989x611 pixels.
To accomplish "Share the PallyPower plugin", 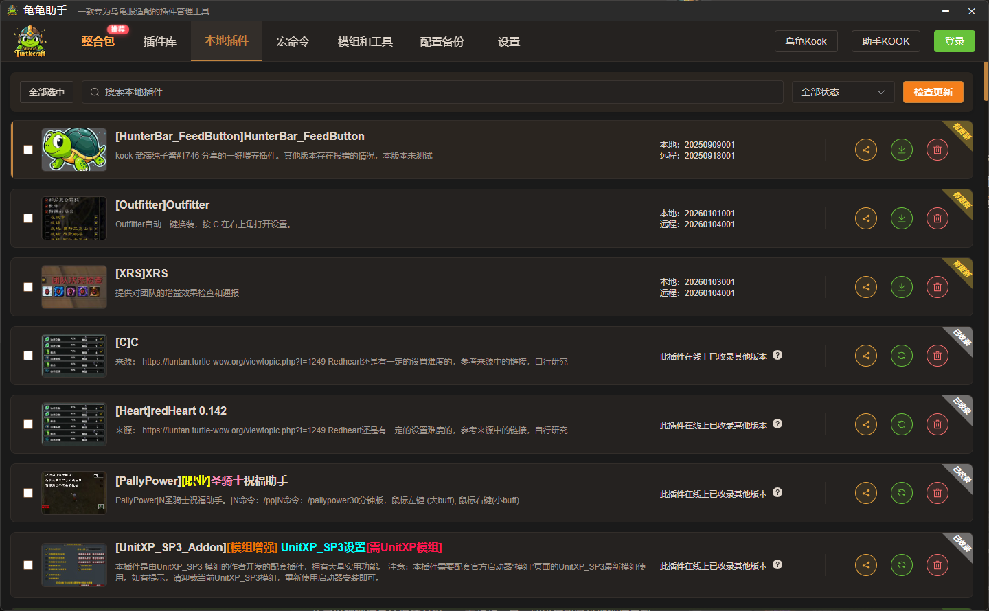I will pyautogui.click(x=865, y=493).
